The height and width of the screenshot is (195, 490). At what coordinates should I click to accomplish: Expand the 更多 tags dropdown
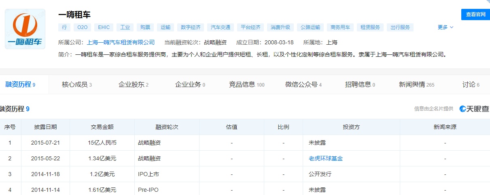[445, 27]
